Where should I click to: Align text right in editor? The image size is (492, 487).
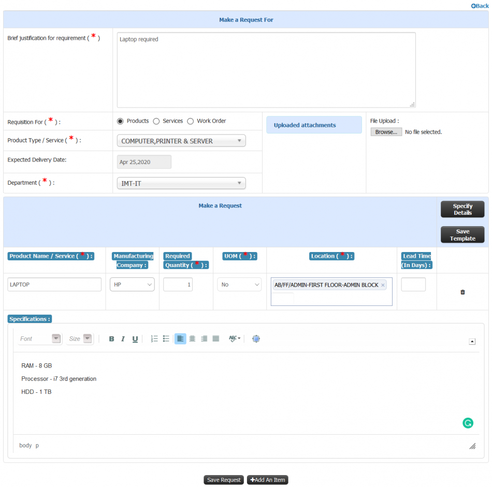pos(204,338)
